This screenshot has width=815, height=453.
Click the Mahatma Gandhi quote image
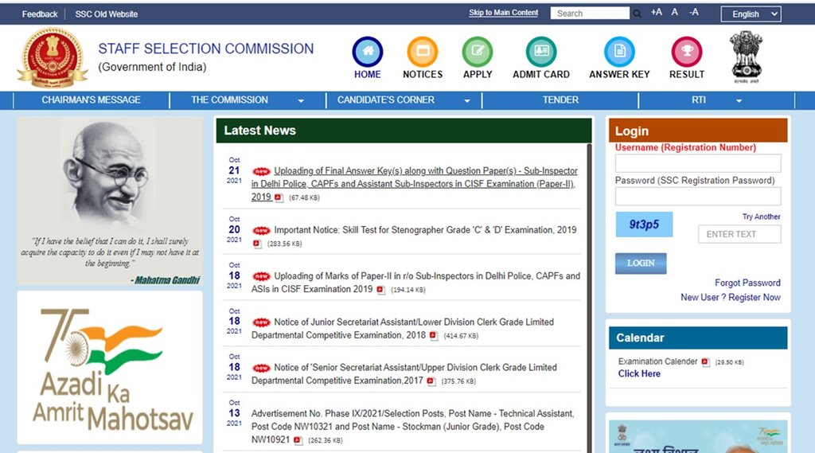[x=110, y=201]
